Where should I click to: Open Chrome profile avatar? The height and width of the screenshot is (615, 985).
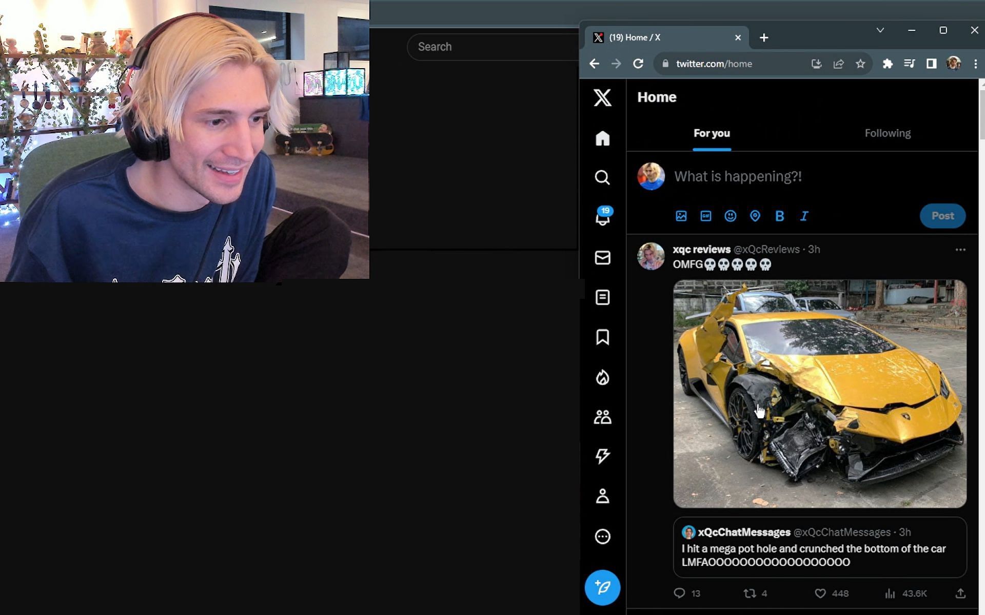point(954,63)
